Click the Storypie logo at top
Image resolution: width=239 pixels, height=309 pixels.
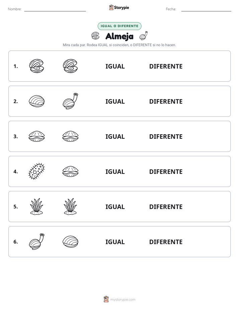point(119,7)
